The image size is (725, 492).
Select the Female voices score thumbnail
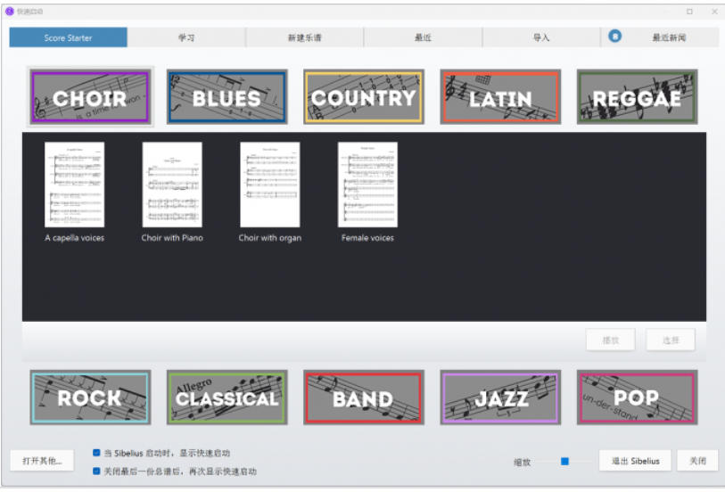coord(367,184)
